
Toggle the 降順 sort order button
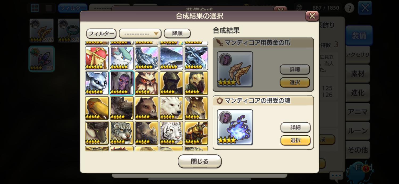coord(177,34)
